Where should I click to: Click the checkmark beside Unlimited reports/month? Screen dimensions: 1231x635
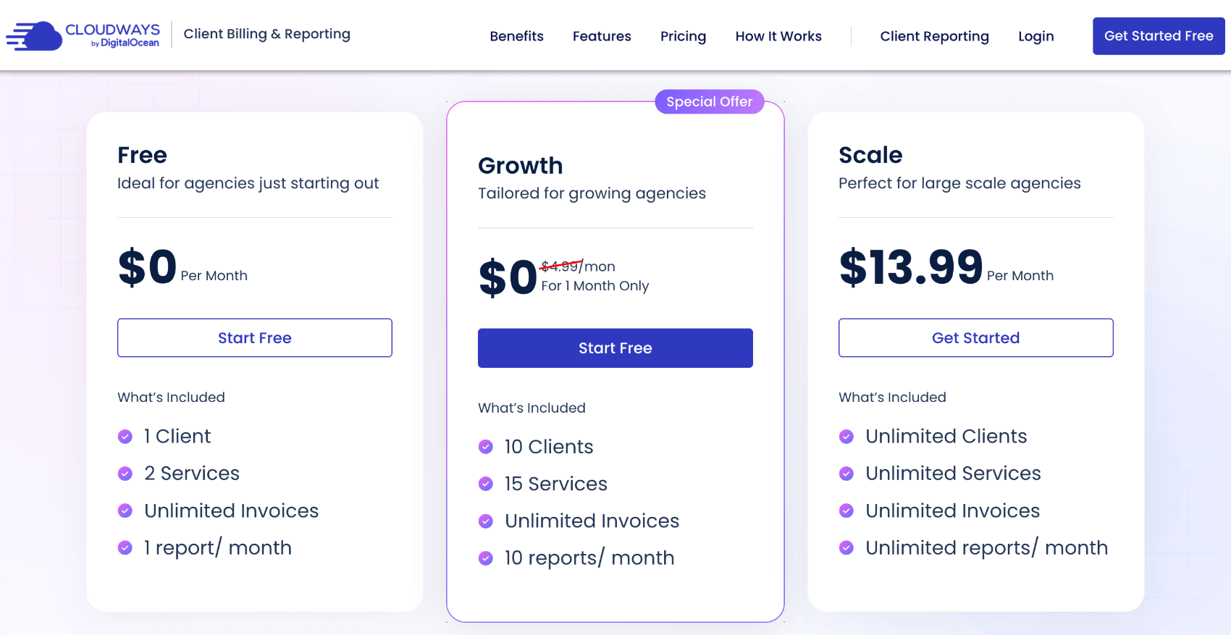(846, 547)
